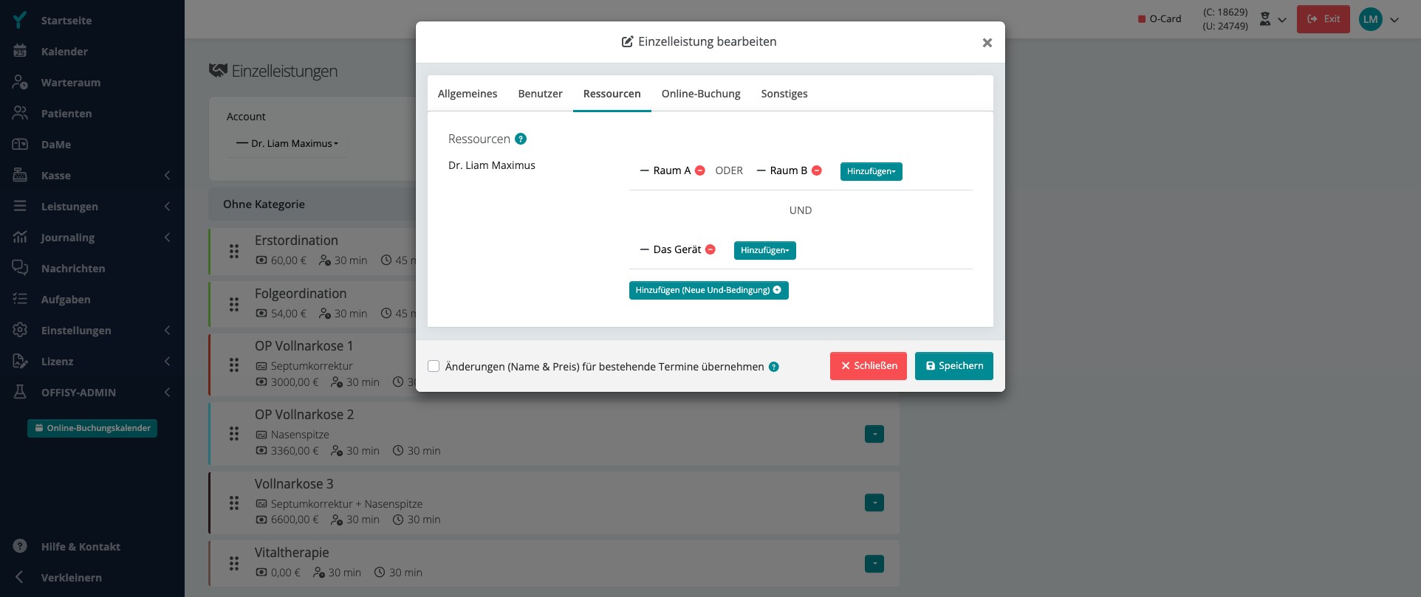Viewport: 1421px width, 597px height.
Task: Open the Online-Buchungskalender link
Action: (x=92, y=428)
